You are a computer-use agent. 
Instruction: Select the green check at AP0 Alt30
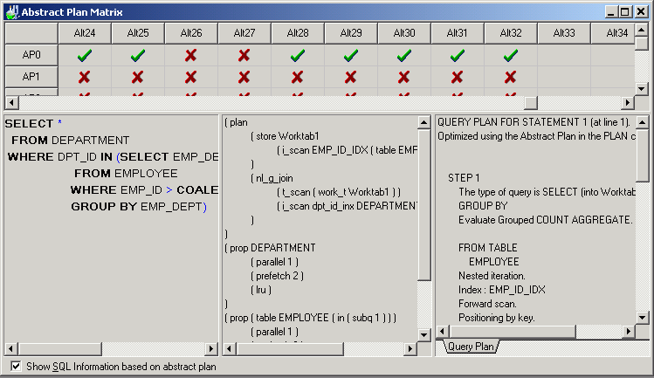coord(404,55)
